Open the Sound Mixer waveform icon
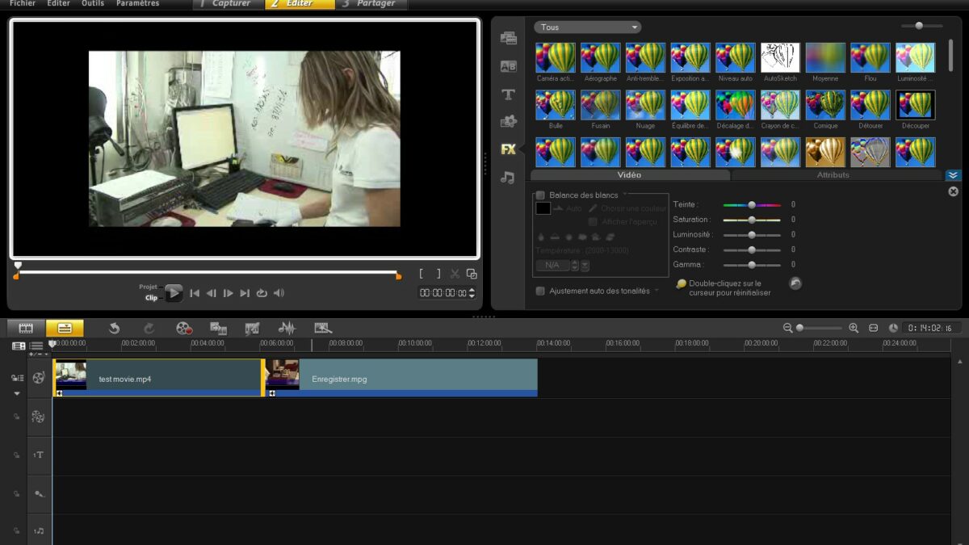 (287, 328)
